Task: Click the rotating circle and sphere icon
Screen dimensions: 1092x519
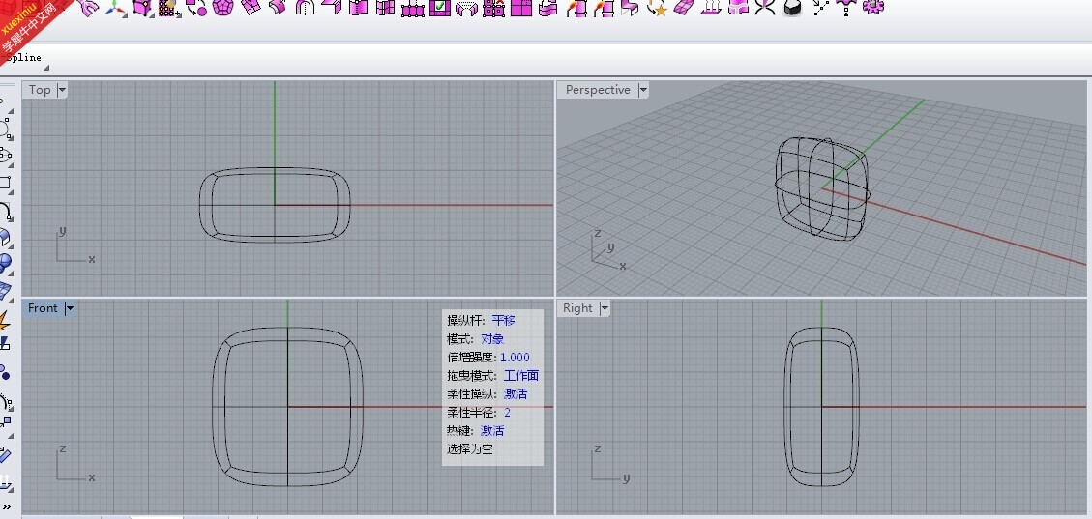Action: click(x=196, y=8)
